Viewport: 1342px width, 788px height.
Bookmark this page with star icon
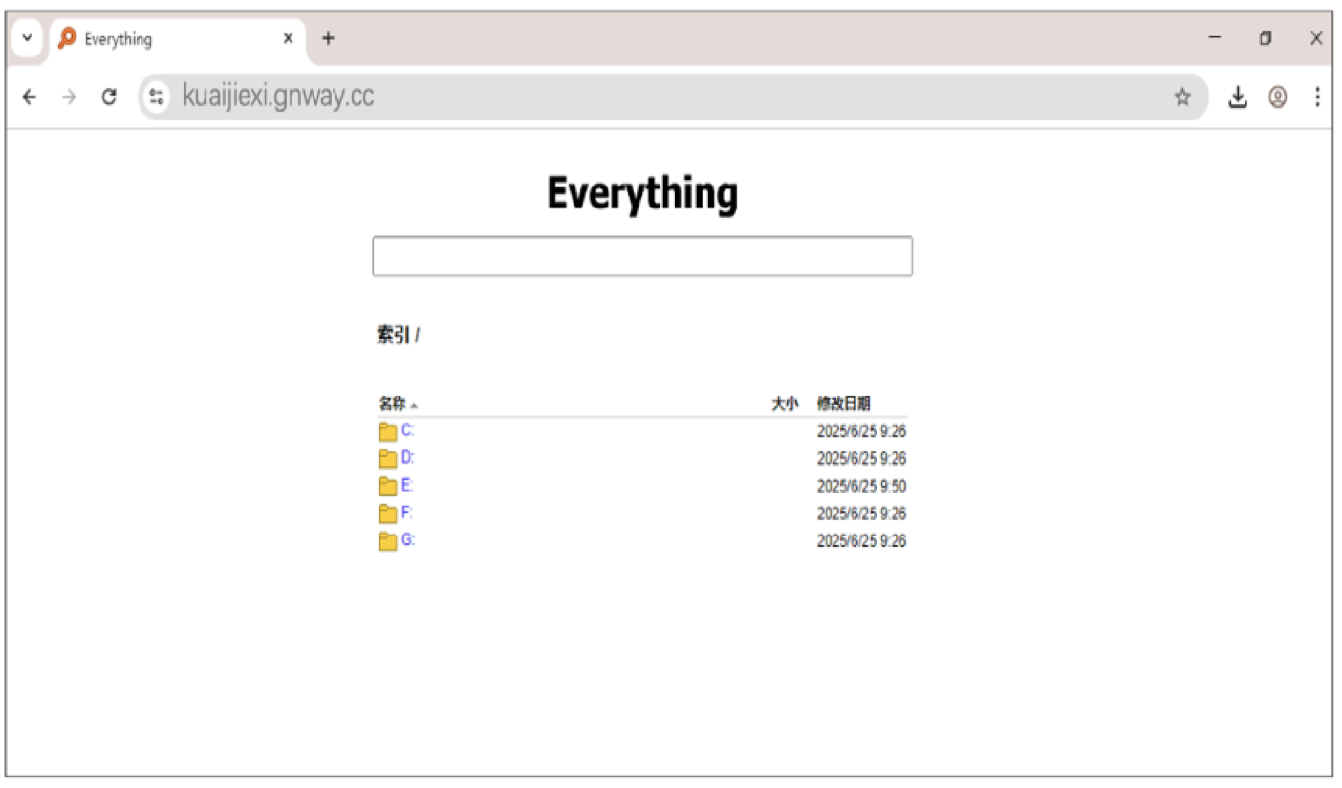point(1183,97)
